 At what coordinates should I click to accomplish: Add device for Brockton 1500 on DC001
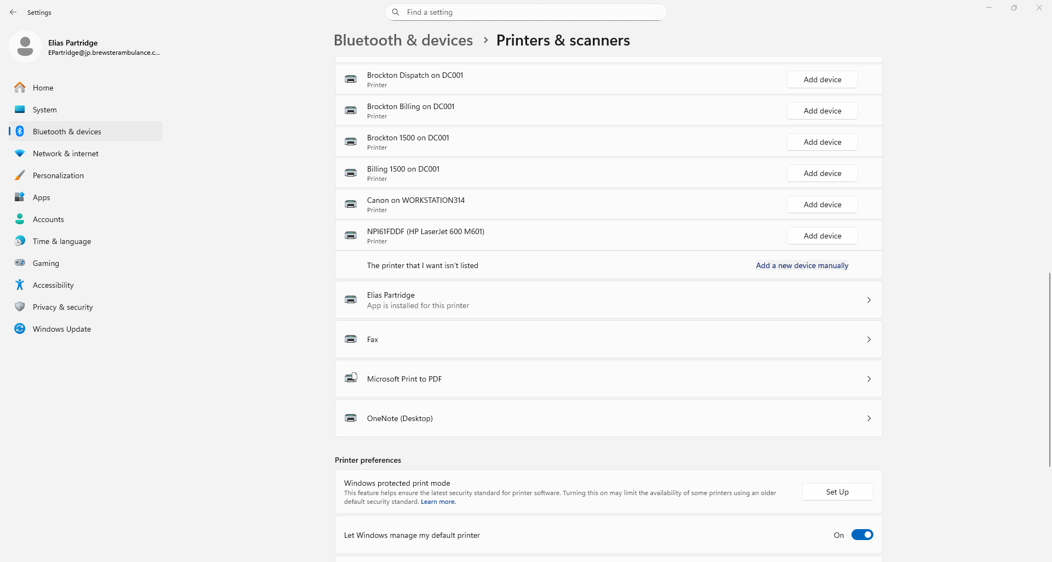(x=822, y=142)
